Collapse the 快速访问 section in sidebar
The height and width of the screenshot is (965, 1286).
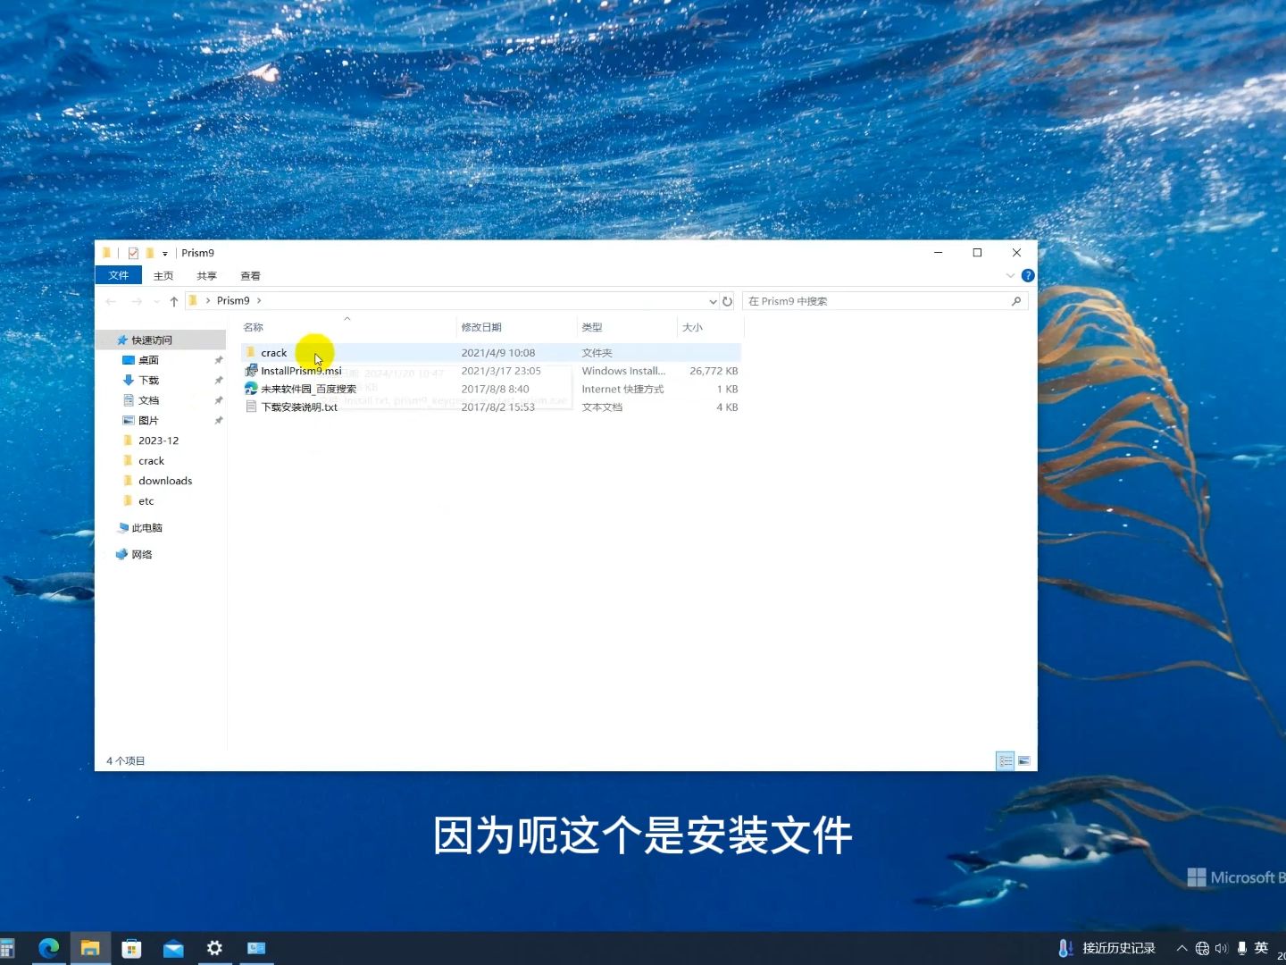coord(108,340)
